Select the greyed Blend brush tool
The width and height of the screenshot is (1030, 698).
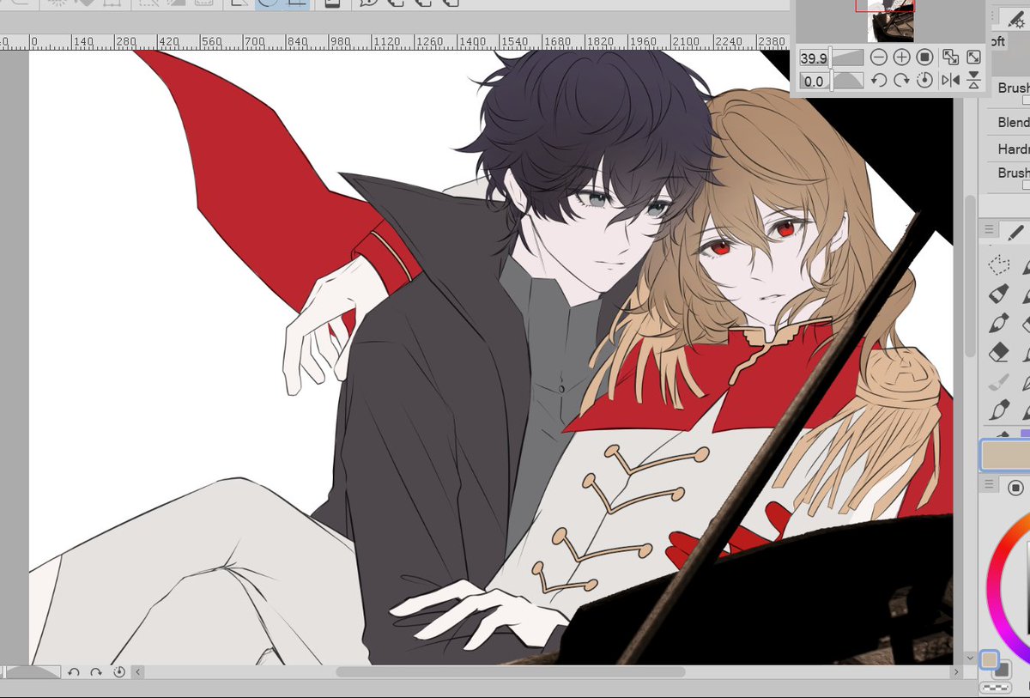(x=998, y=381)
